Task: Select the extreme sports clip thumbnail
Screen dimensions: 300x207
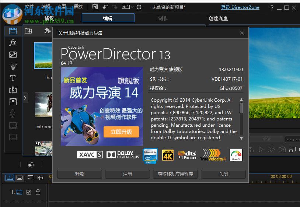Action: 43,104
